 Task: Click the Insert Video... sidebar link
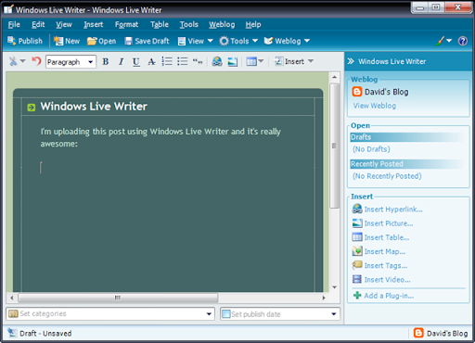pyautogui.click(x=388, y=280)
